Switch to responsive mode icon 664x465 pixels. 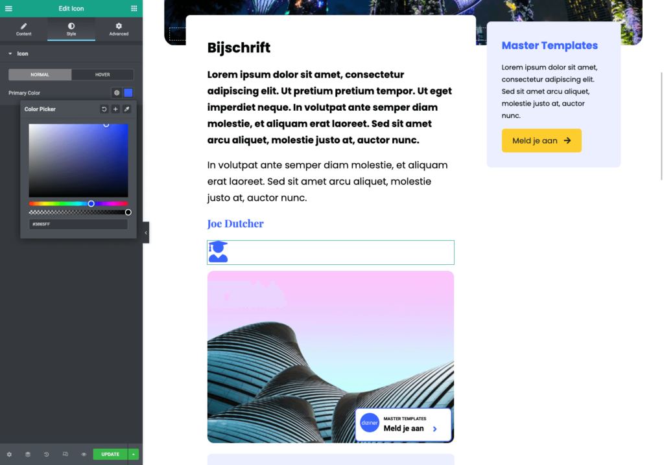click(65, 454)
